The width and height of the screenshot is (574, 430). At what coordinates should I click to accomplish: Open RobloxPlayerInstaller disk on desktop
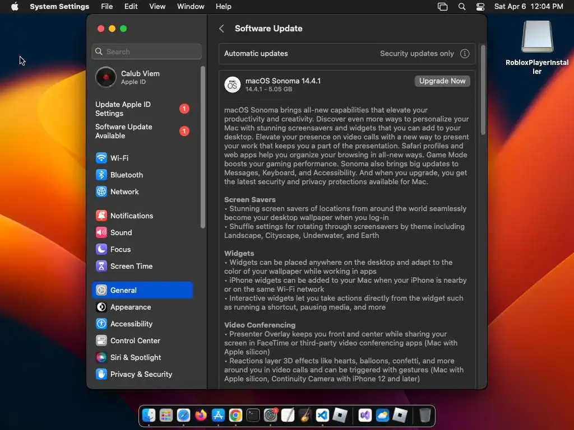click(537, 36)
